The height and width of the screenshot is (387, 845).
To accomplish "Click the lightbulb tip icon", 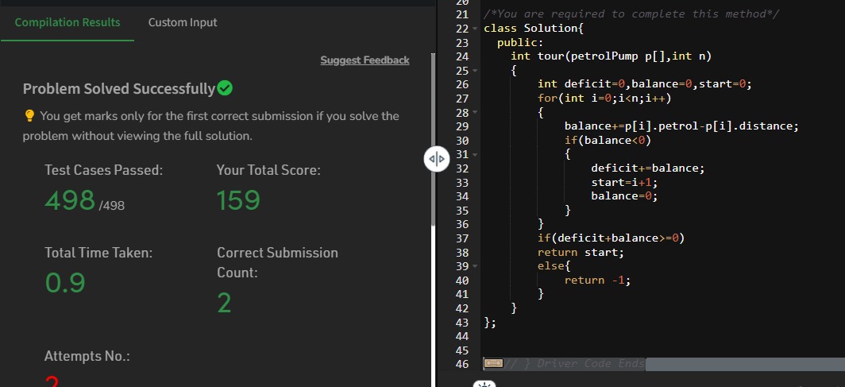I will tap(29, 116).
